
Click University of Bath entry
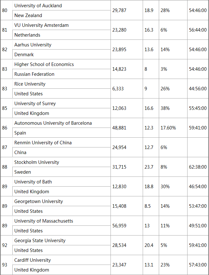[x=33, y=182]
